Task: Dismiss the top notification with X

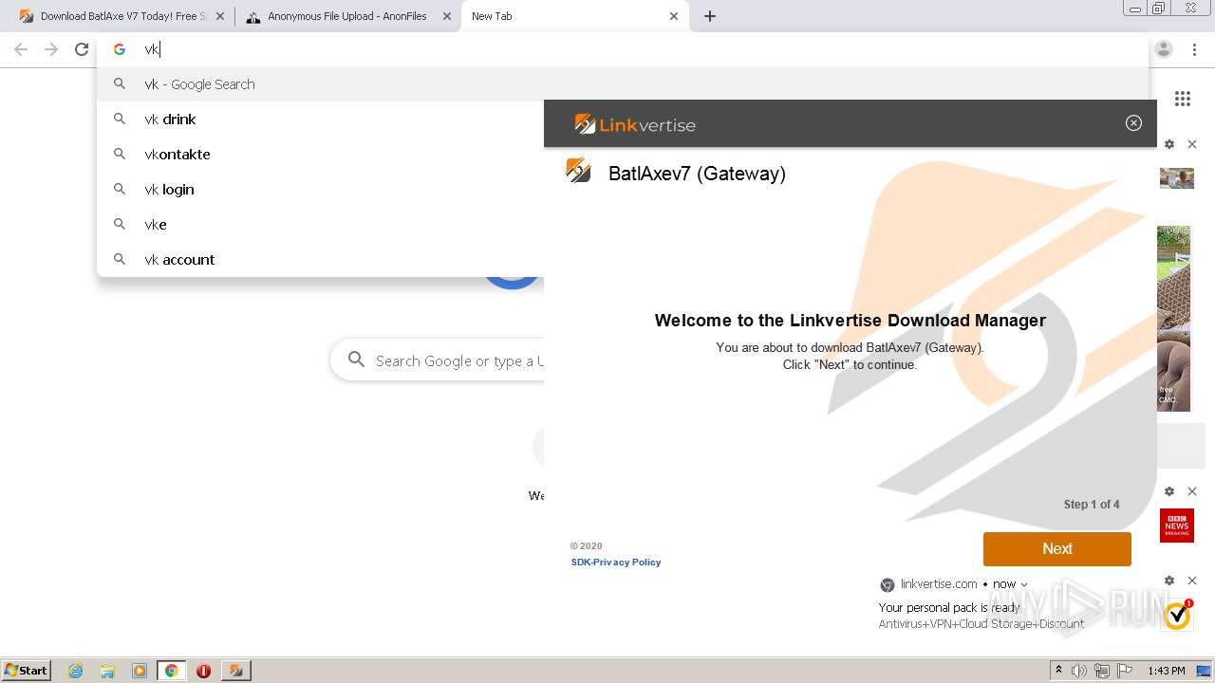Action: [x=1192, y=144]
